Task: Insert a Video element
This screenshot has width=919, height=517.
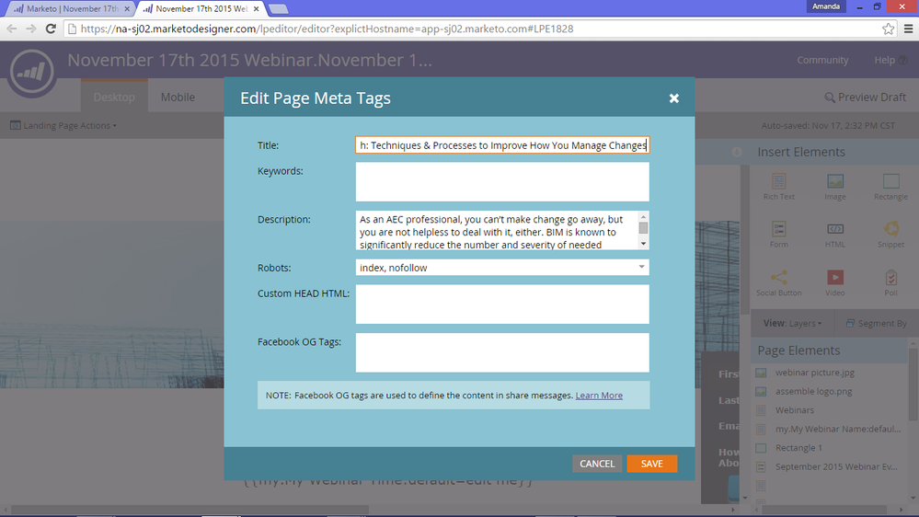Action: coord(834,283)
